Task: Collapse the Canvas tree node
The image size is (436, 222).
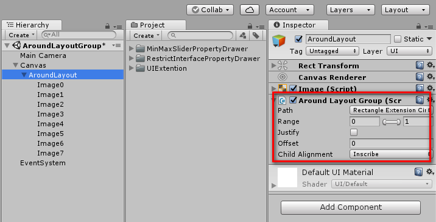Action: [16, 65]
